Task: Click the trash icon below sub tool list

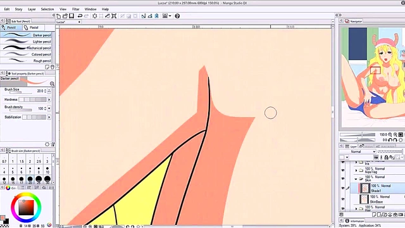Action: (x=53, y=67)
